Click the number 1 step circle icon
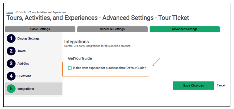The image size is (234, 109). click(11, 38)
